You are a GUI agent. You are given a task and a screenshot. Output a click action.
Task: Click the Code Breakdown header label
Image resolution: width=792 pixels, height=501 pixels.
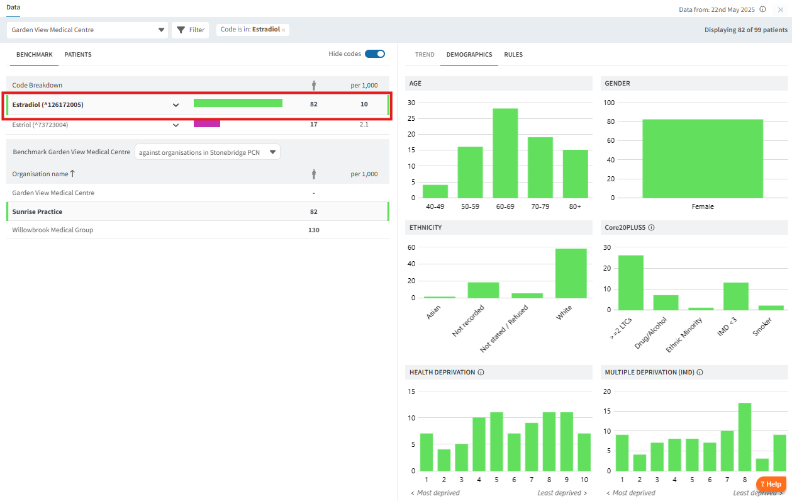37,85
